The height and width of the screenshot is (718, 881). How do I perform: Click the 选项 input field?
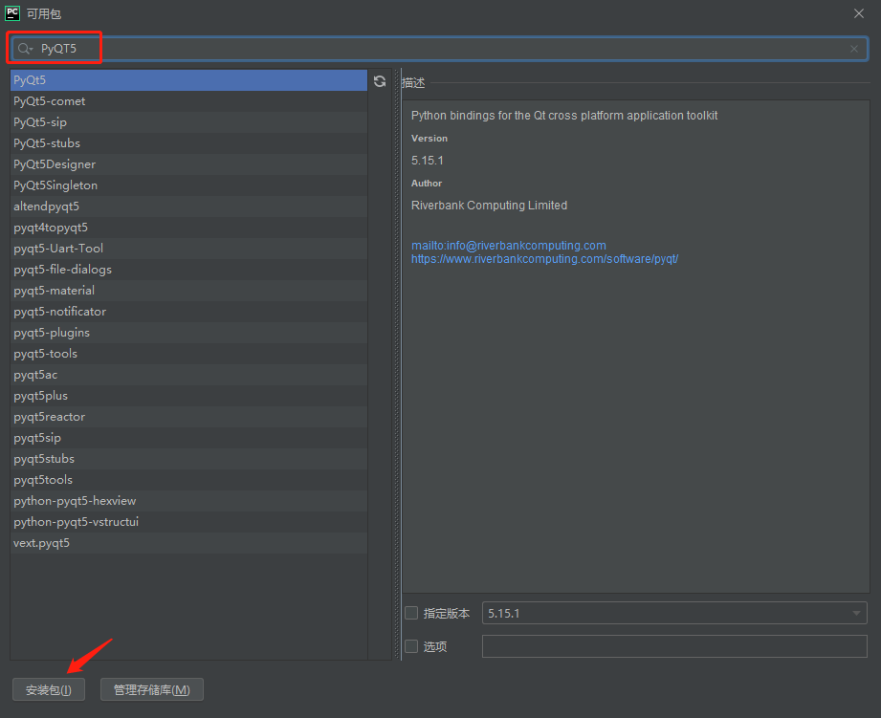pos(670,646)
